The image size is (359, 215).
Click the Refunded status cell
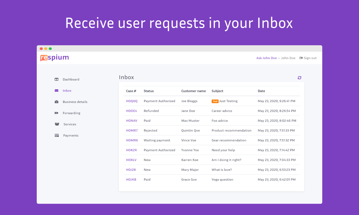pyautogui.click(x=151, y=111)
